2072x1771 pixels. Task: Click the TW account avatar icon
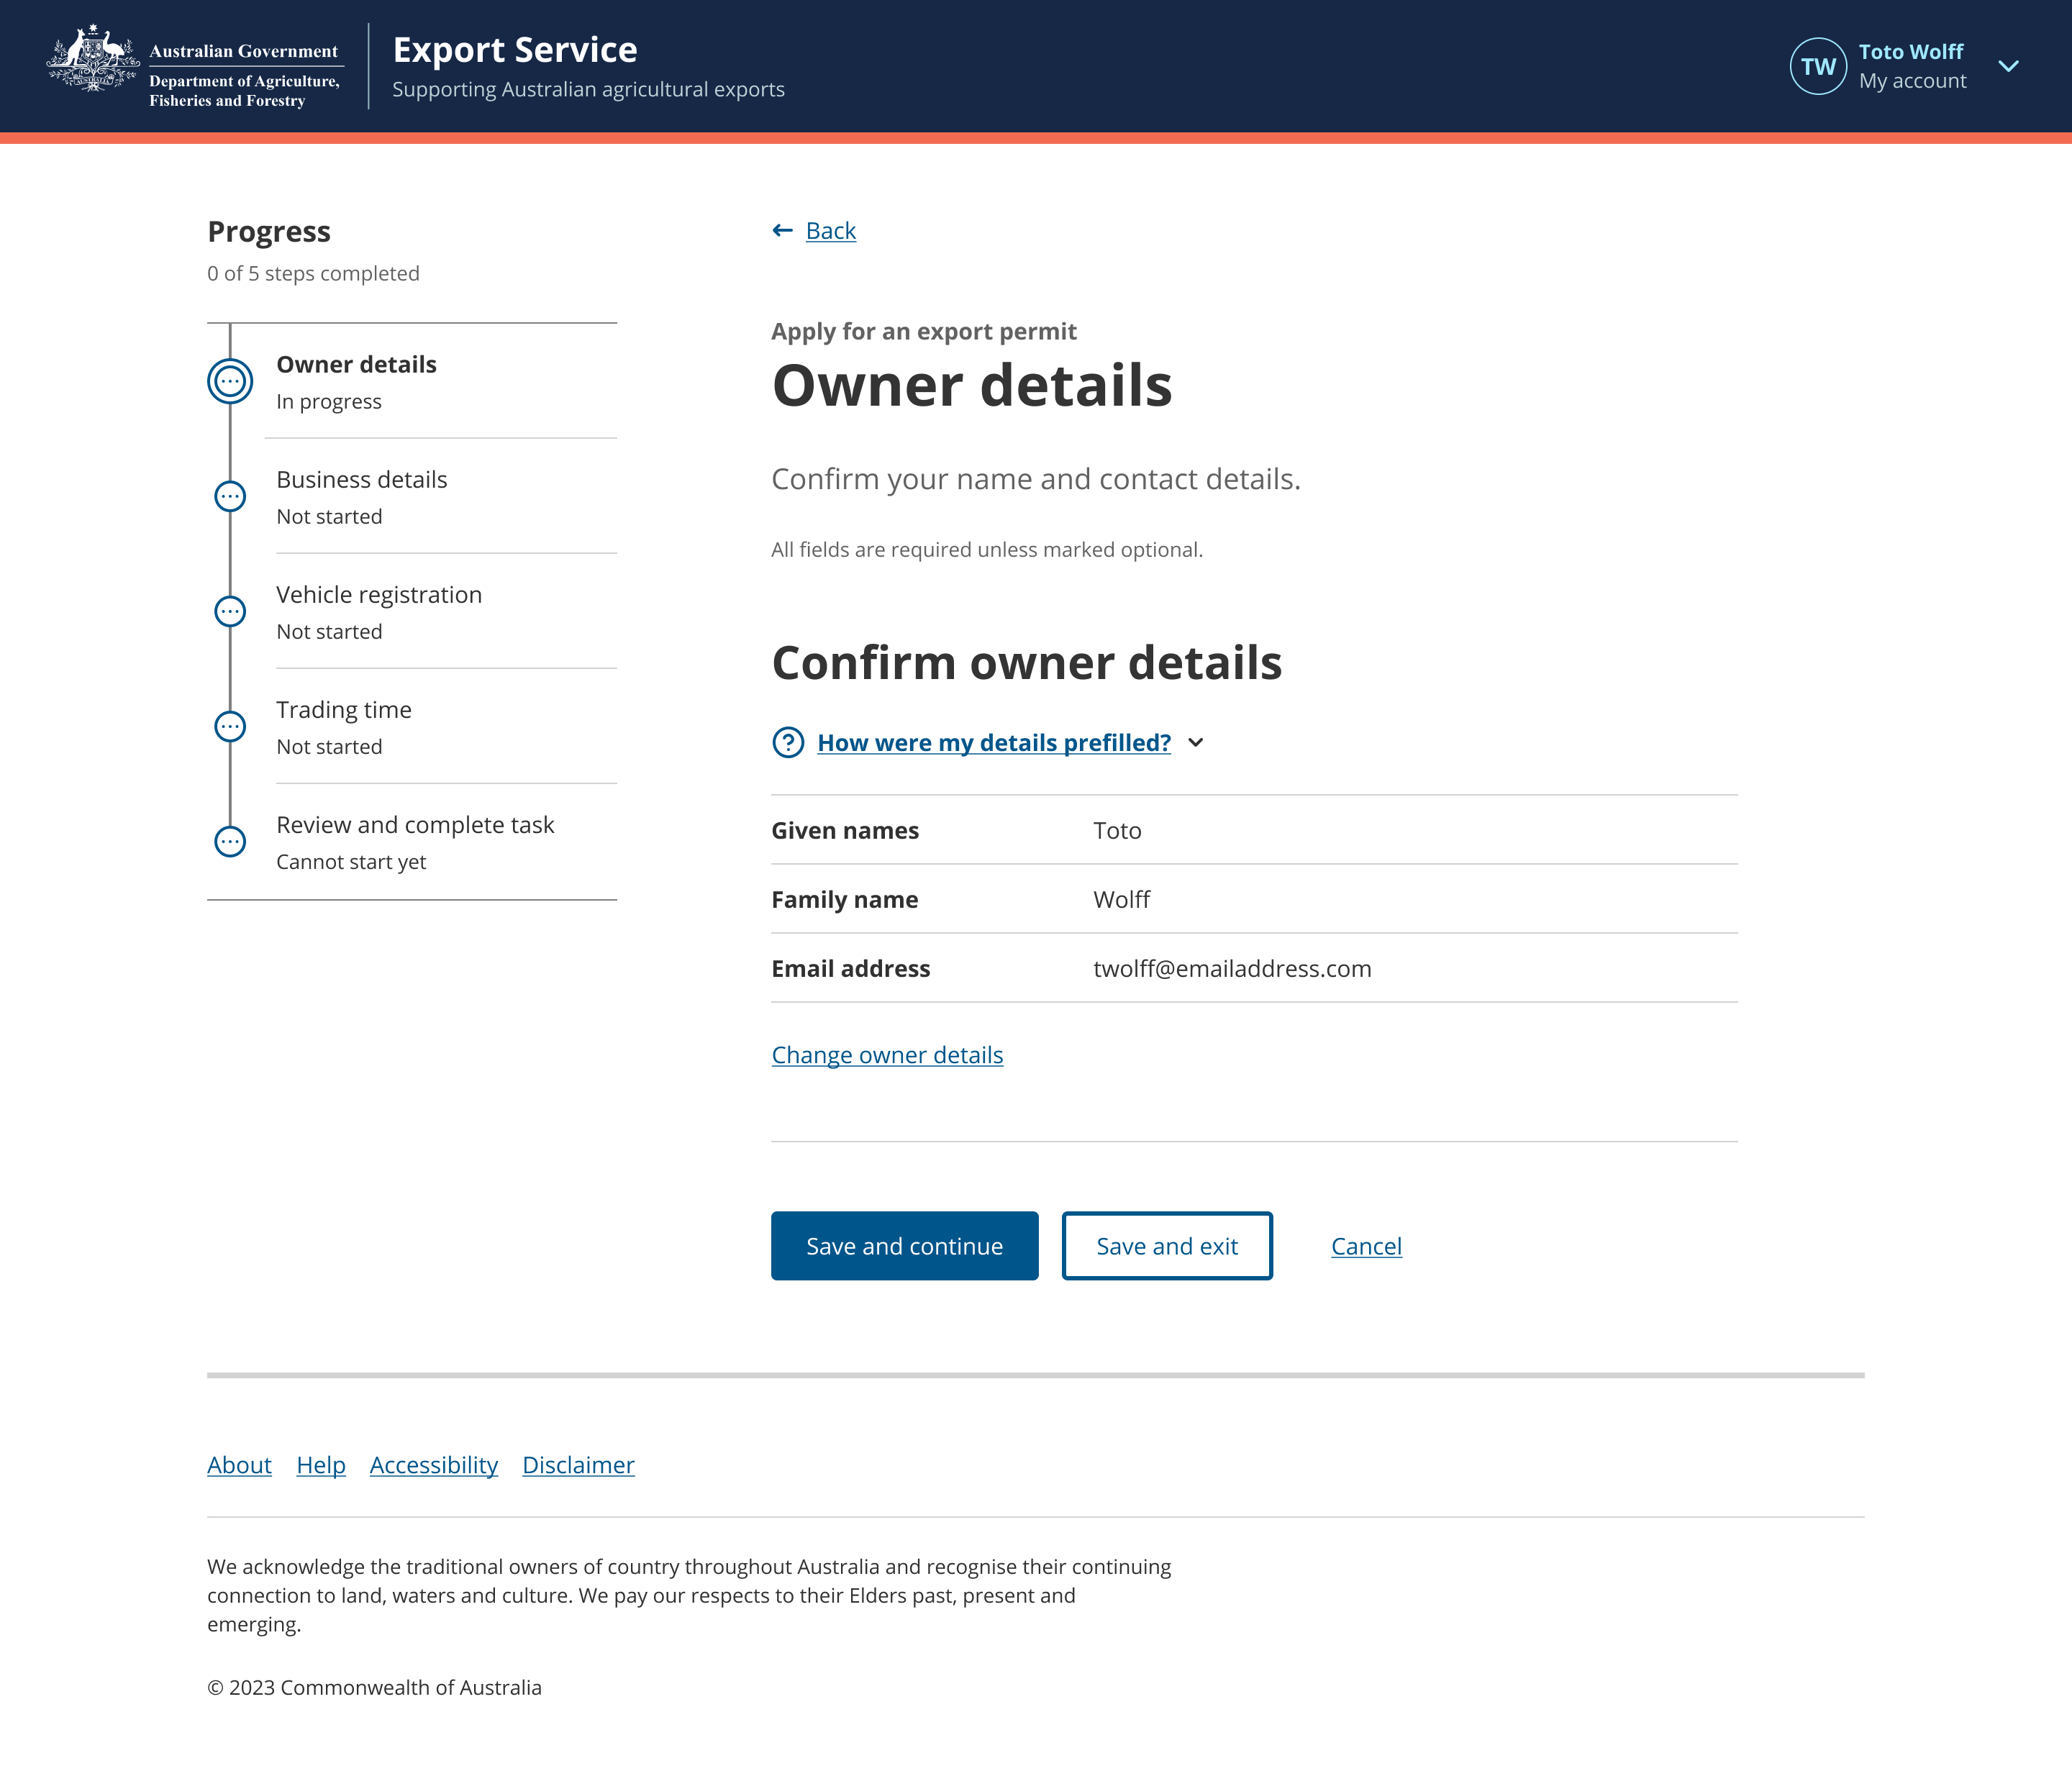tap(1817, 66)
